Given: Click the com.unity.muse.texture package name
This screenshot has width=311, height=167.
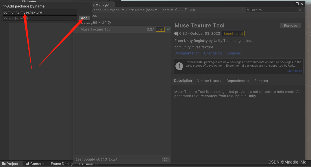Looking at the screenshot, I should coord(194,47).
